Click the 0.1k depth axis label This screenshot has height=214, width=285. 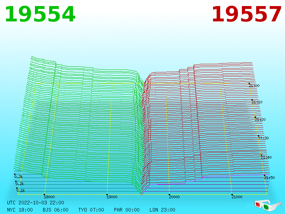[21, 190]
